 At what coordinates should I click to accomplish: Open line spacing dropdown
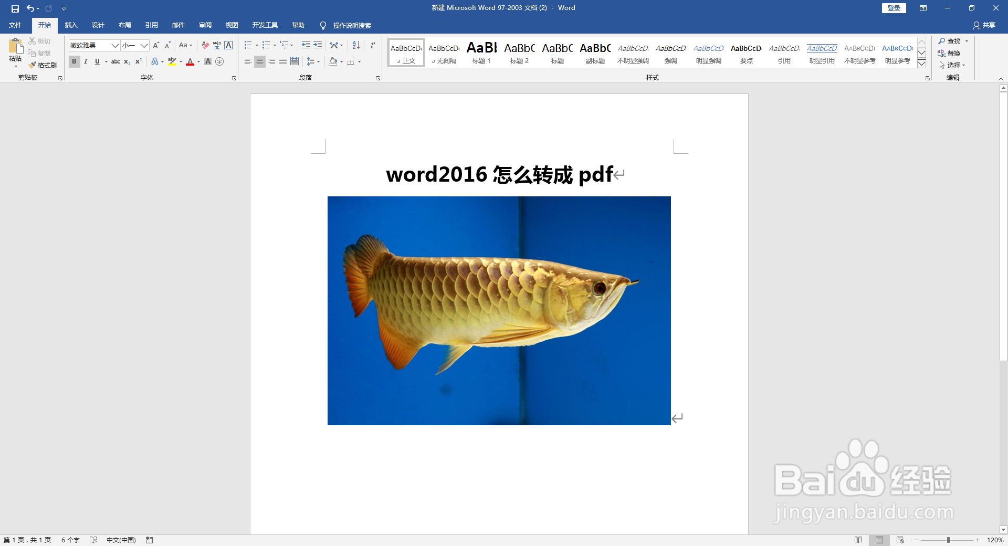pyautogui.click(x=313, y=61)
